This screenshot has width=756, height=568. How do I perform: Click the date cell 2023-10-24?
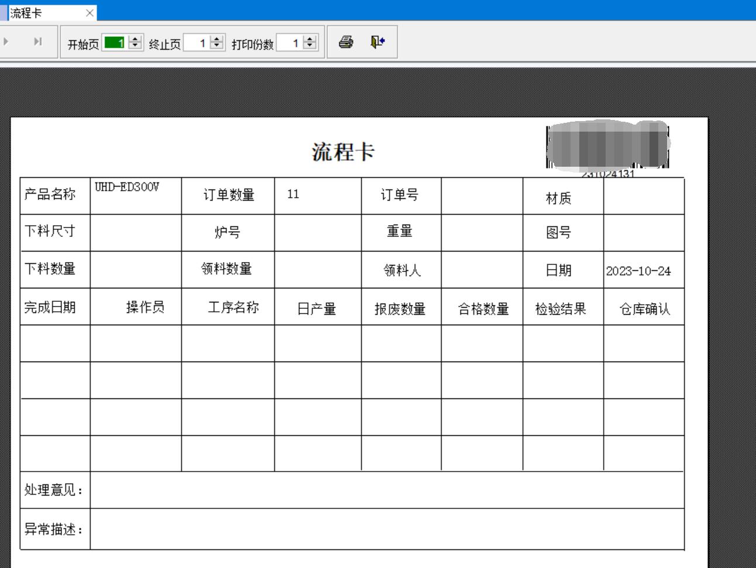pos(638,271)
